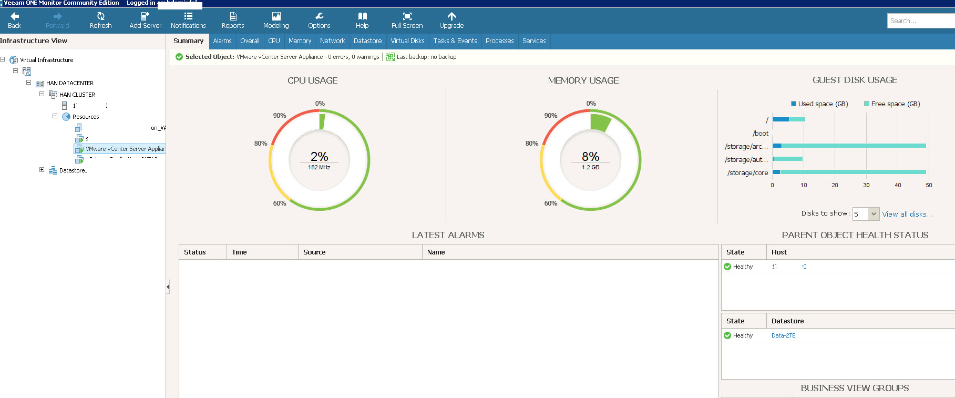Click into the Search field
The width and height of the screenshot is (955, 398).
coord(920,21)
